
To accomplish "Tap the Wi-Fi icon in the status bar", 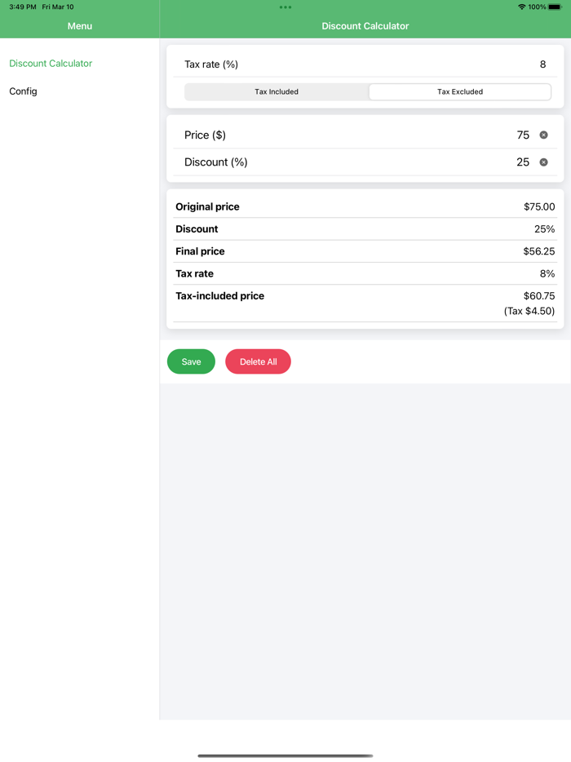I will pos(522,7).
